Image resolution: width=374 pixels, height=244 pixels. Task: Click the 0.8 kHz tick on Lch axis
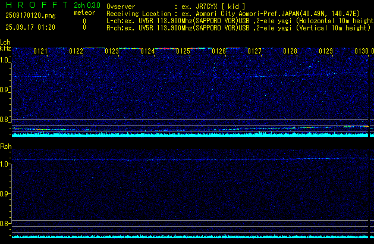(x=5, y=120)
